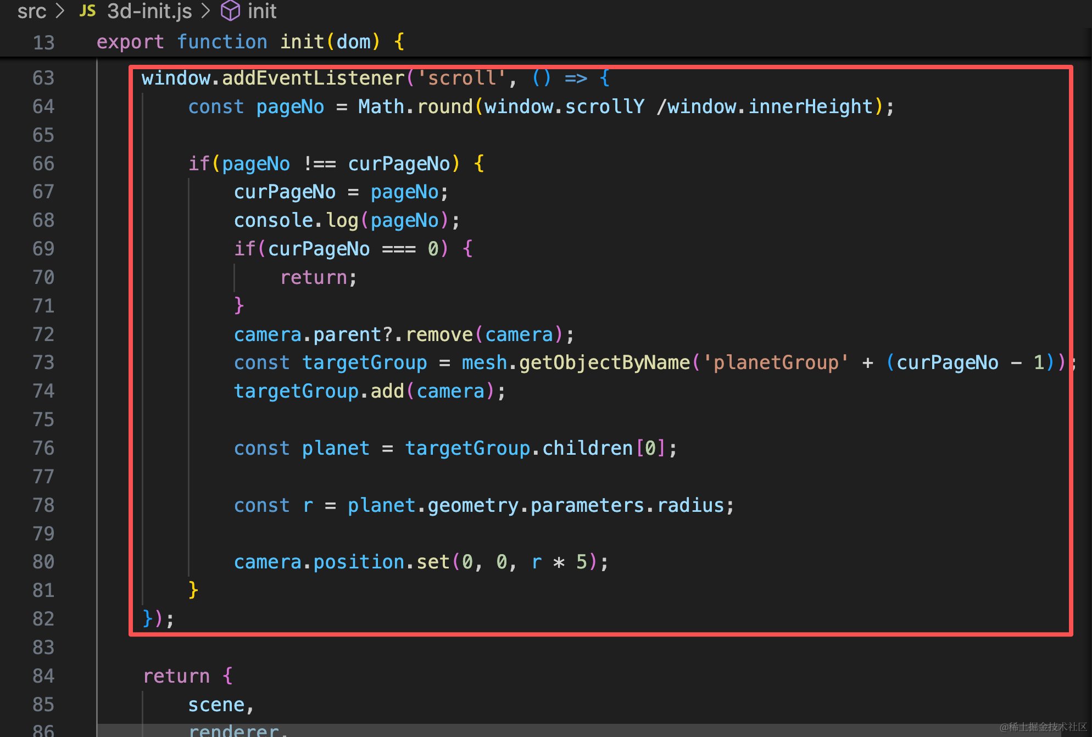The image size is (1092, 737).
Task: Click 'scene,' on line 85
Action: (221, 705)
